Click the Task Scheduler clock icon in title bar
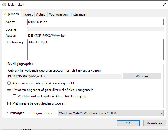The width and height of the screenshot is (168, 130). tap(4, 5)
